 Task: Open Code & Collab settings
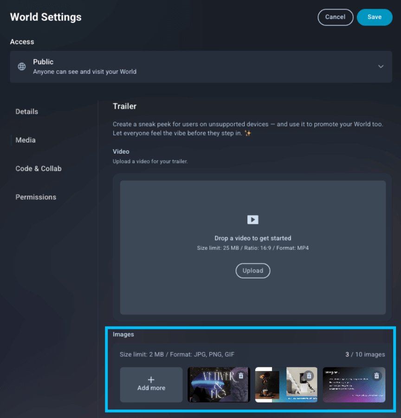click(39, 168)
